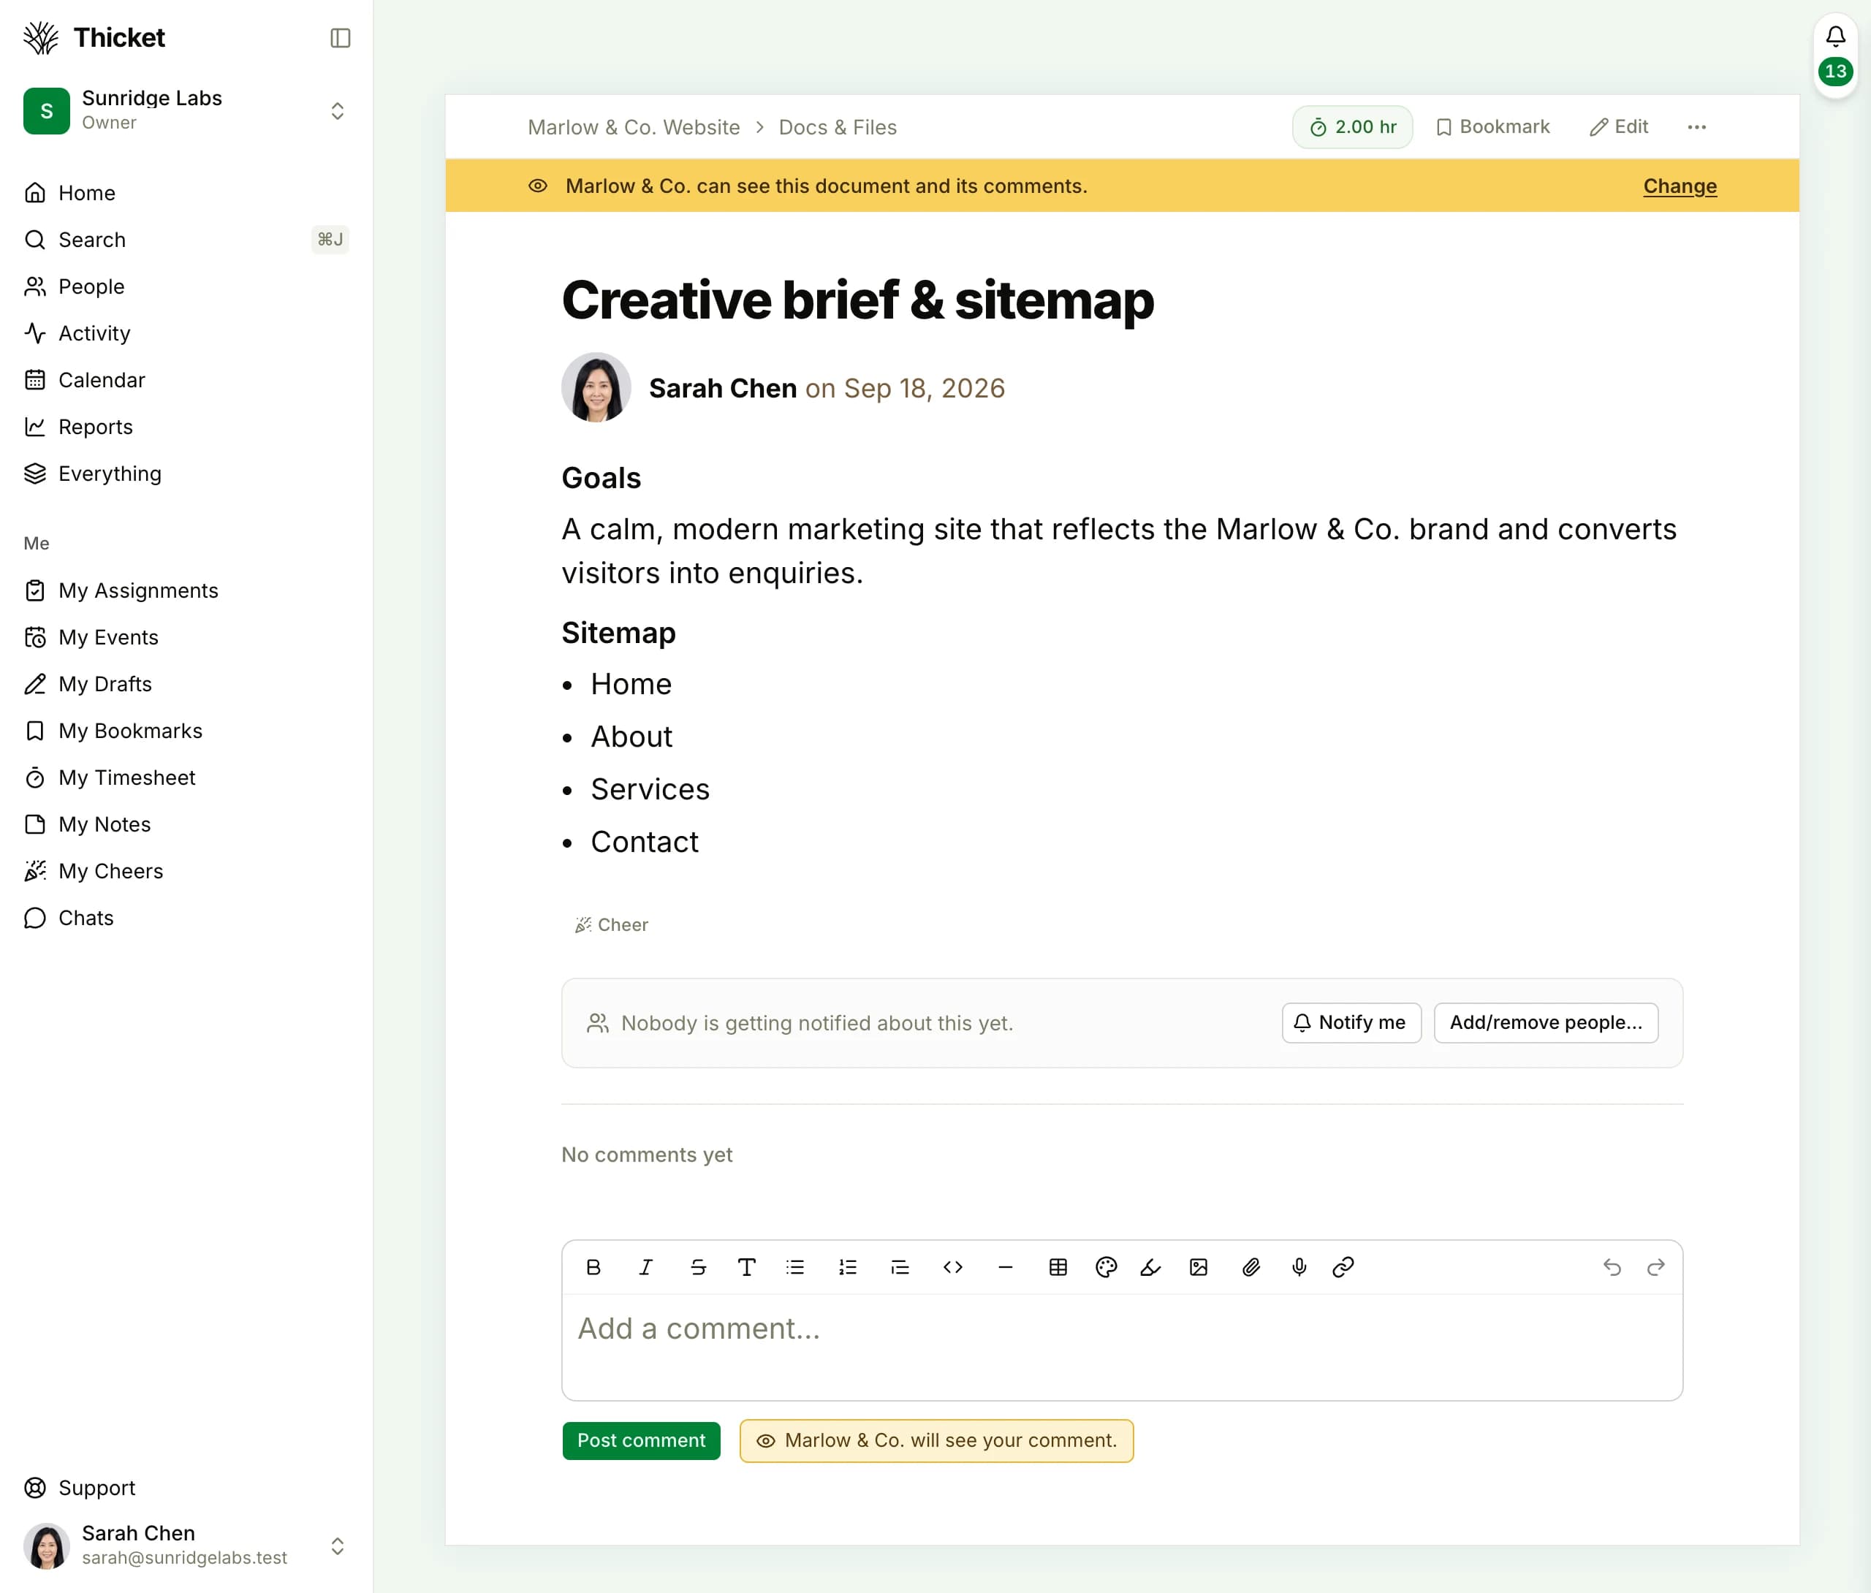Open My Cheers in the sidebar

click(x=186, y=870)
